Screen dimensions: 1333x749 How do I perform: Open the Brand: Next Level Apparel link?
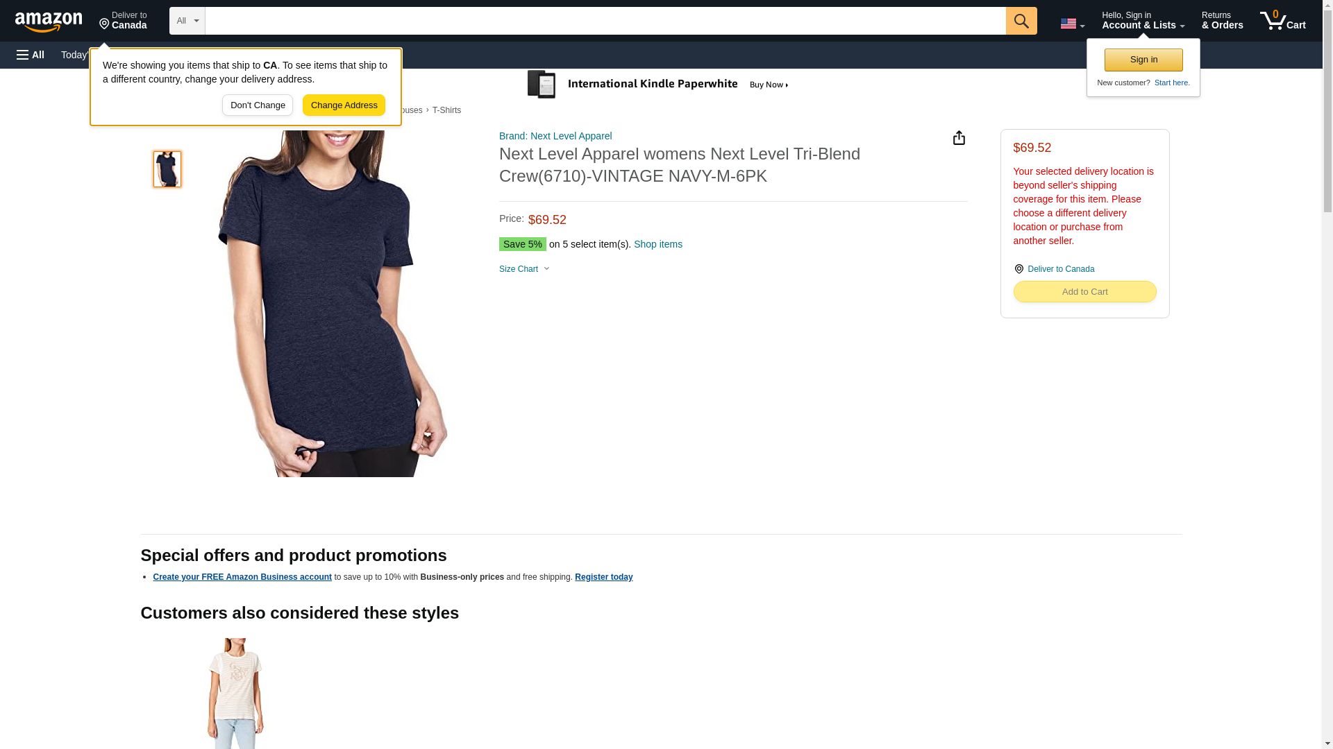(555, 136)
